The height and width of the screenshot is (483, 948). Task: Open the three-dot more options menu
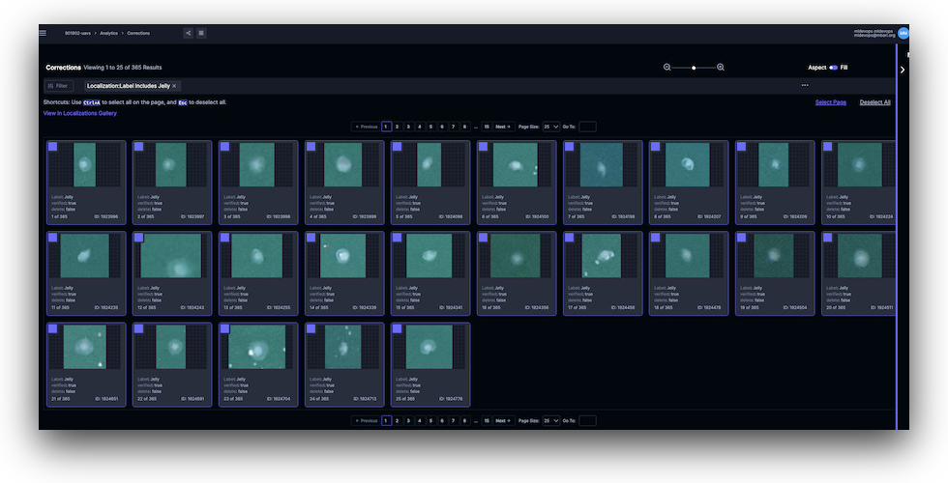point(805,85)
